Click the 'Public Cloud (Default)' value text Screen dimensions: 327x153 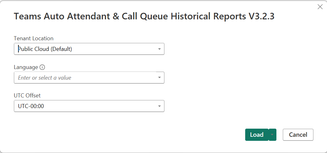point(45,49)
